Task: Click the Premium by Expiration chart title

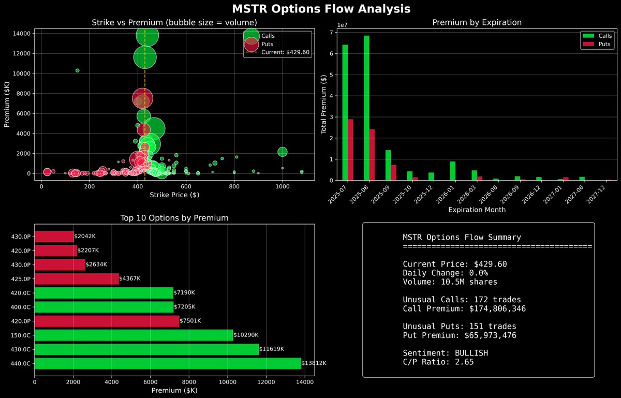Action: (477, 22)
